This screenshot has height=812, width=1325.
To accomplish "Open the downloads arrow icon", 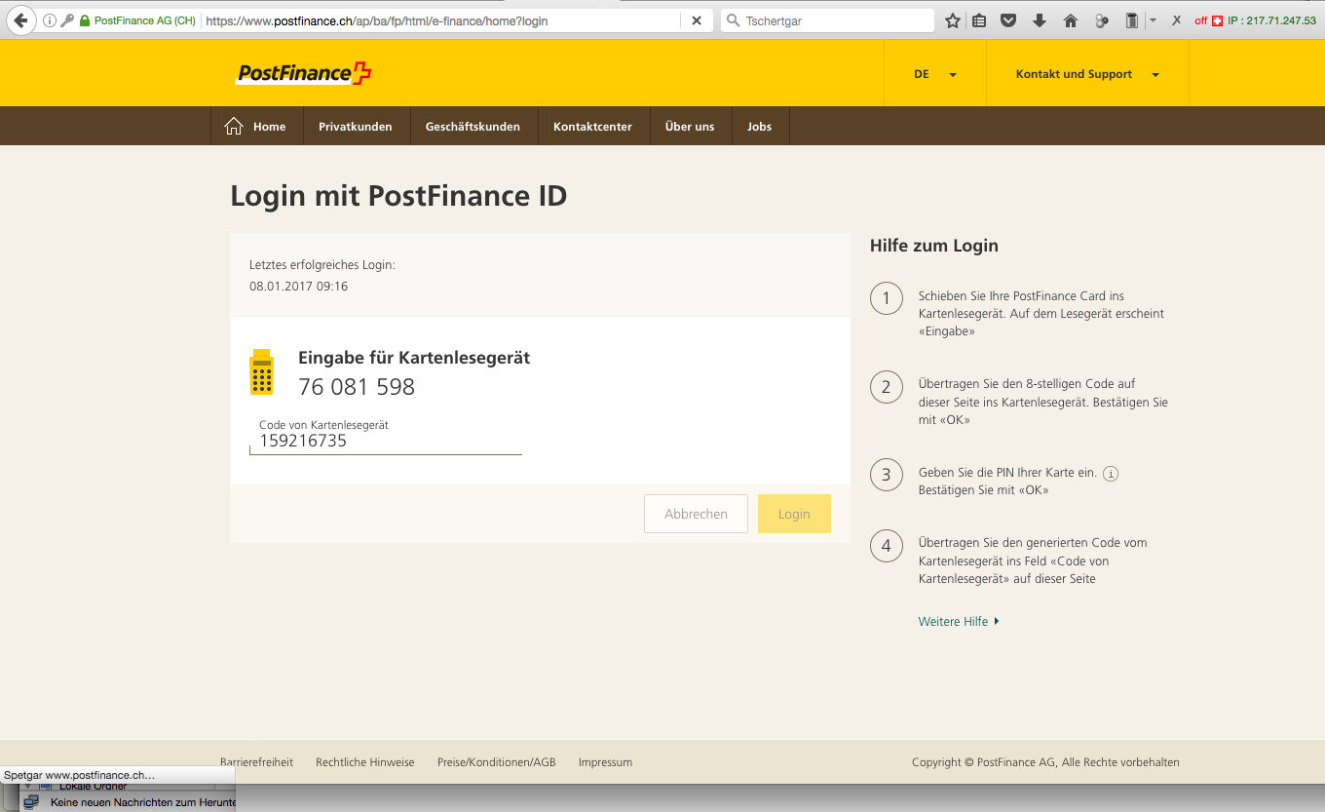I will 1040,20.
